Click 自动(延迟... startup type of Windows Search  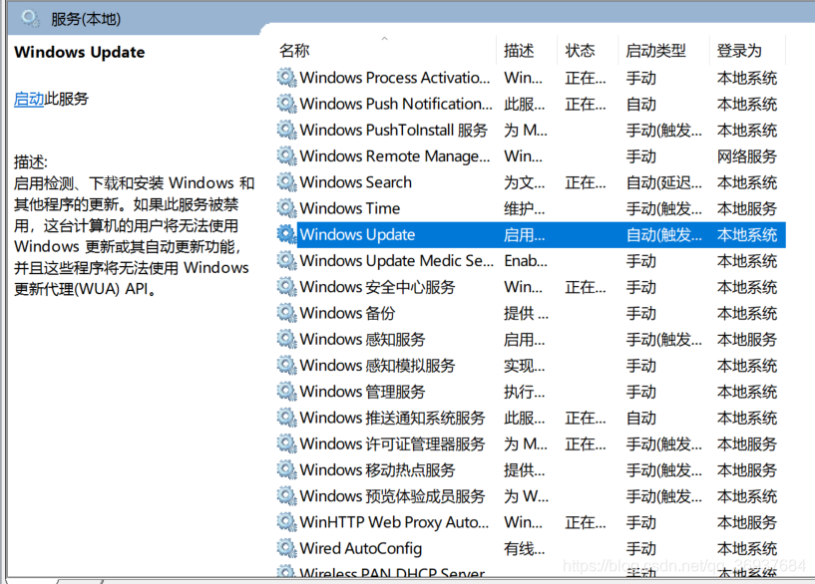pos(663,182)
